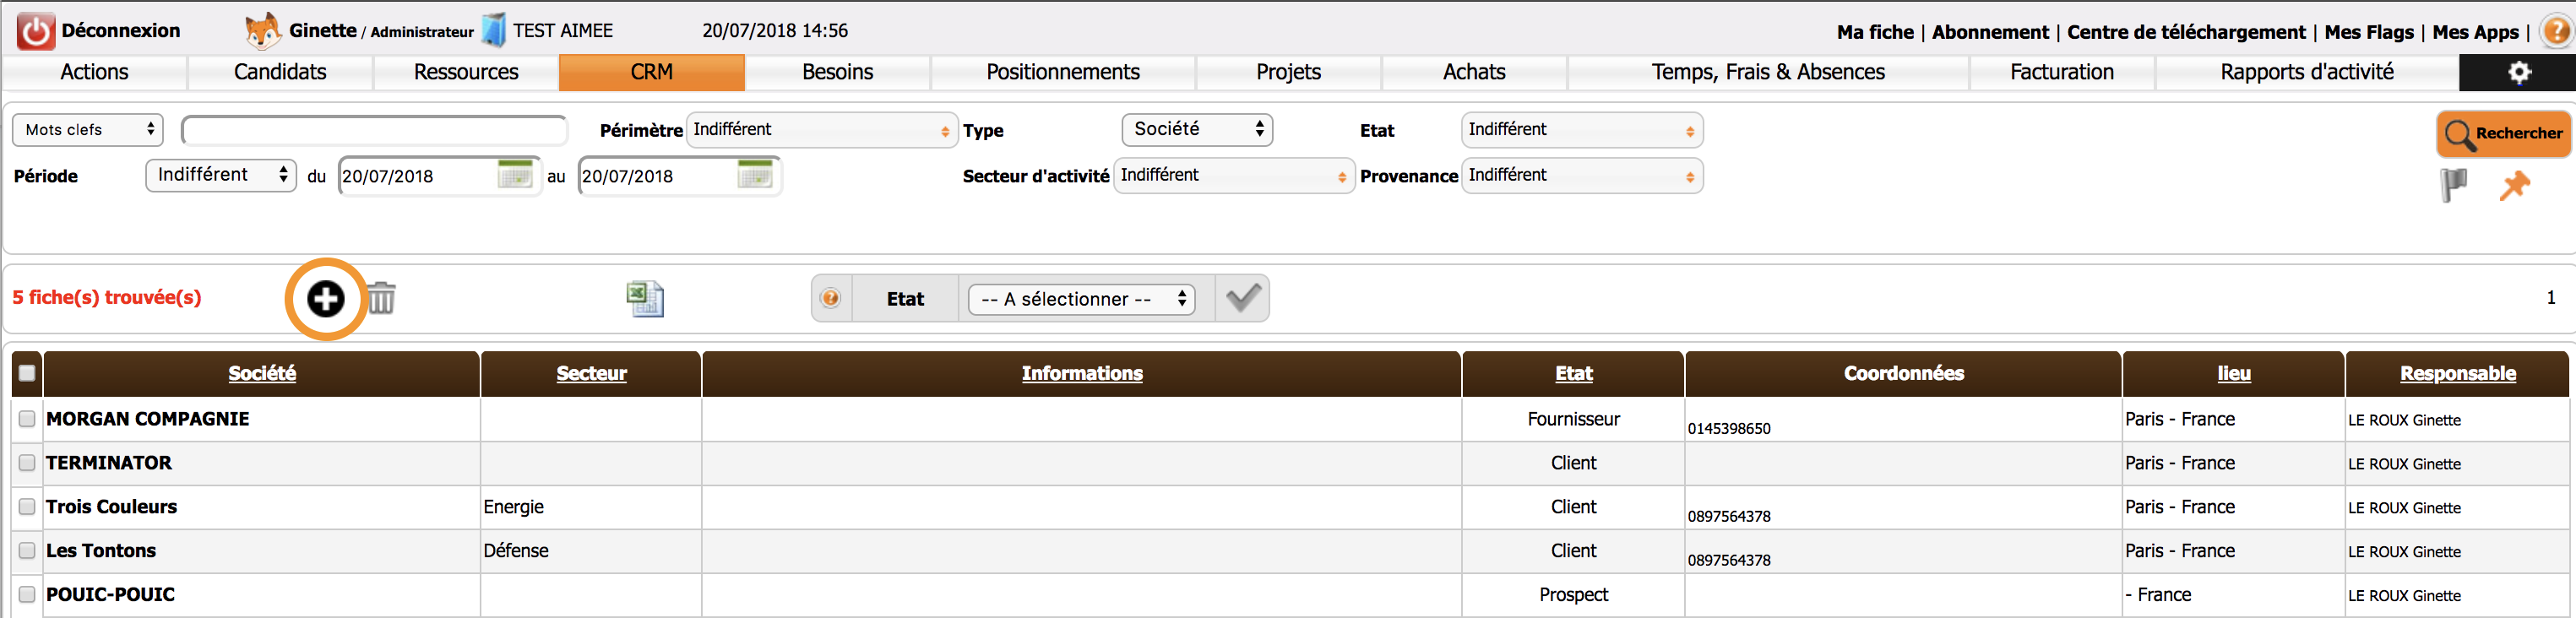Image resolution: width=2576 pixels, height=618 pixels.
Task: Click the red Déconnexion power icon
Action: click(36, 31)
